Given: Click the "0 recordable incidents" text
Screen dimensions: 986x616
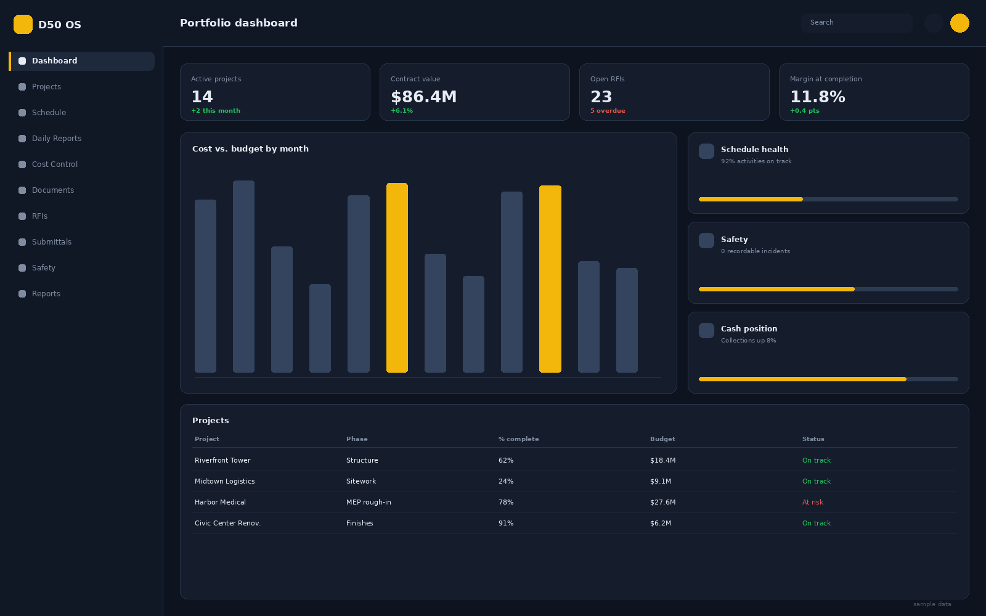Looking at the screenshot, I should pyautogui.click(x=756, y=251).
